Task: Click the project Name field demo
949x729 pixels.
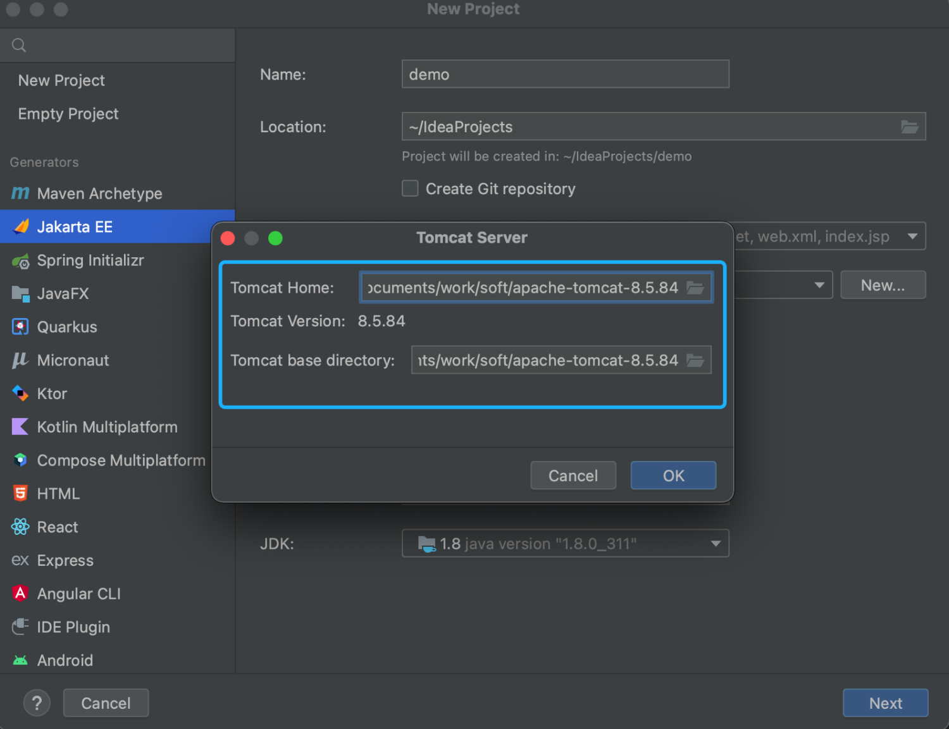Action: (565, 74)
